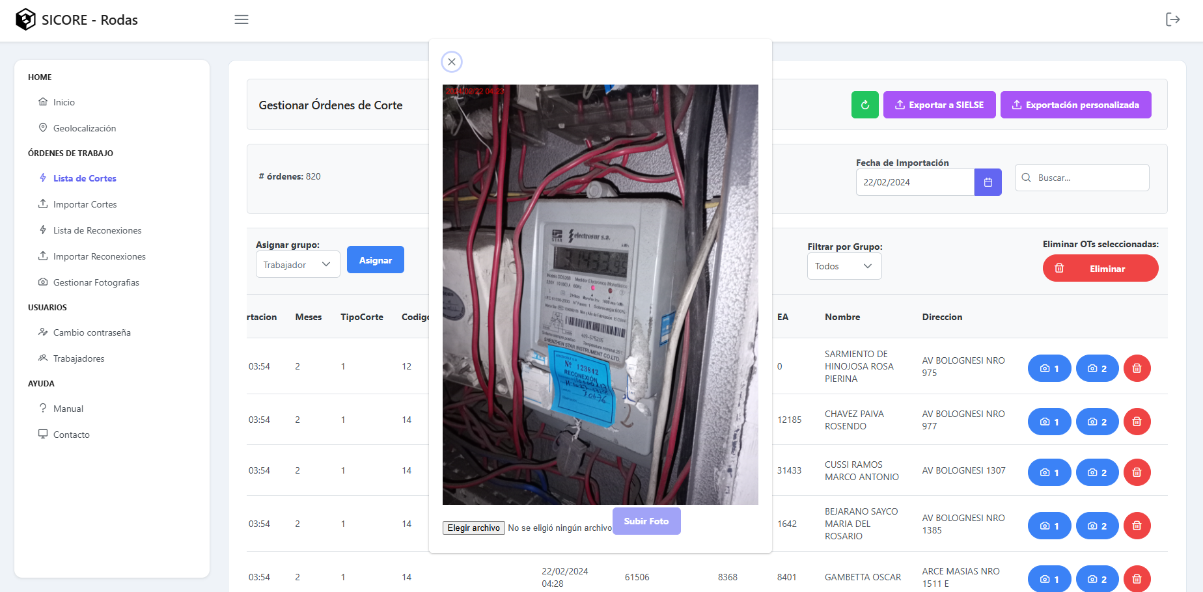Image resolution: width=1203 pixels, height=592 pixels.
Task: Click Elegir archivo file chooser
Action: pyautogui.click(x=473, y=528)
